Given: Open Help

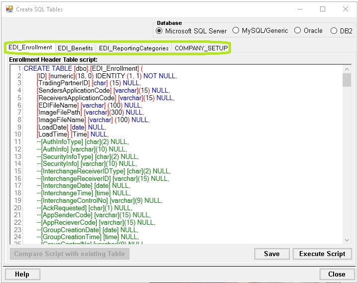Looking at the screenshot, I should pyautogui.click(x=22, y=274).
